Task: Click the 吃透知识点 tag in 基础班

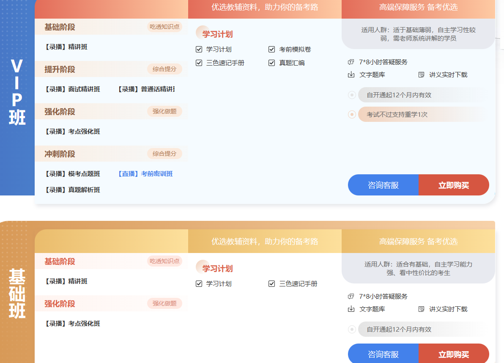Action: pos(164,261)
